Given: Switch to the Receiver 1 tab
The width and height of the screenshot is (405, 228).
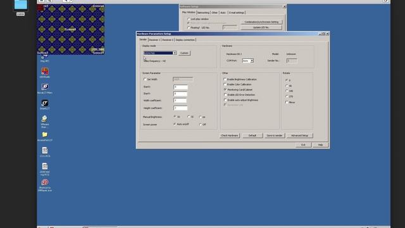Looking at the screenshot, I should [x=154, y=40].
